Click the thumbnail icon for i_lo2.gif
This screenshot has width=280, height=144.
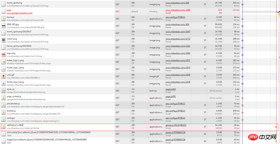[3, 76]
